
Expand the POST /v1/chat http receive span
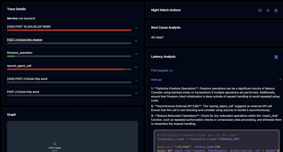(136, 41)
